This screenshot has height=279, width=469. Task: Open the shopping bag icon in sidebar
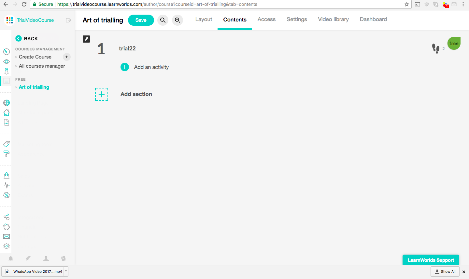(x=7, y=176)
